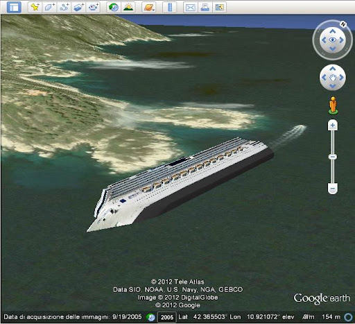The width and height of the screenshot is (355, 324).
Task: Toggle historical imagery clock button
Action: pos(114,7)
